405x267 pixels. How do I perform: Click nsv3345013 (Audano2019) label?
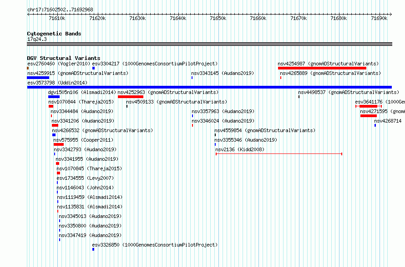pos(90,216)
